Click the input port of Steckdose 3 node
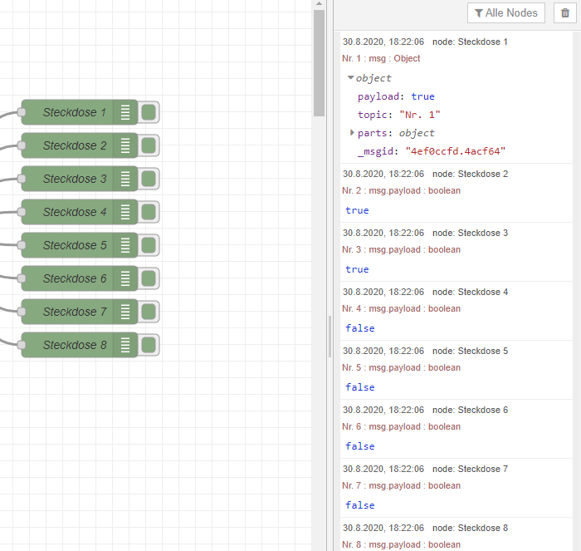 [22, 179]
